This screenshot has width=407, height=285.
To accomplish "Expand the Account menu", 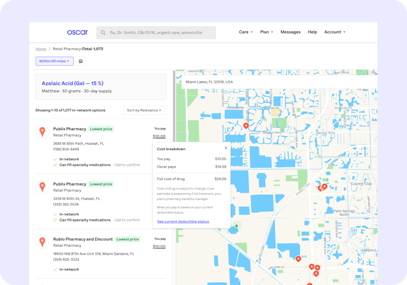I will coord(335,32).
